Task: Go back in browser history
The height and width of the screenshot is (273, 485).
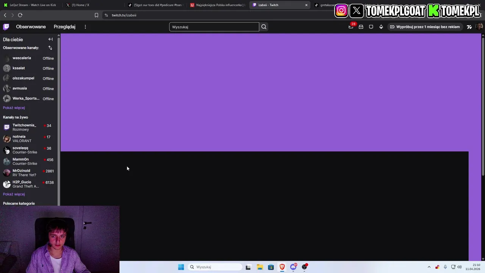Action: point(5,15)
